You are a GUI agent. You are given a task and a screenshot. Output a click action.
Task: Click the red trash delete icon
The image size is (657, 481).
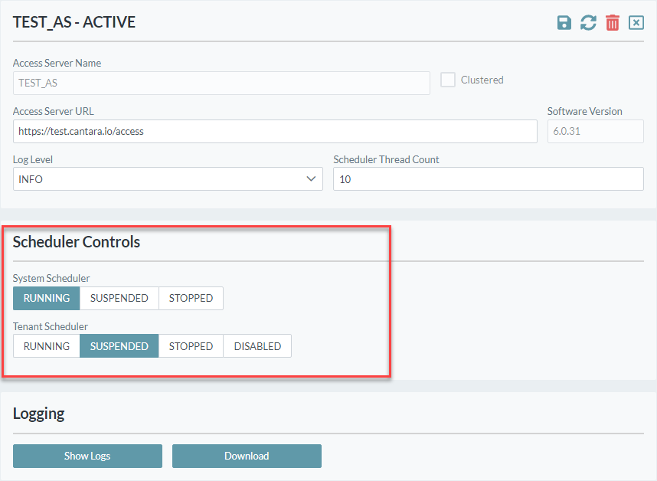click(613, 23)
